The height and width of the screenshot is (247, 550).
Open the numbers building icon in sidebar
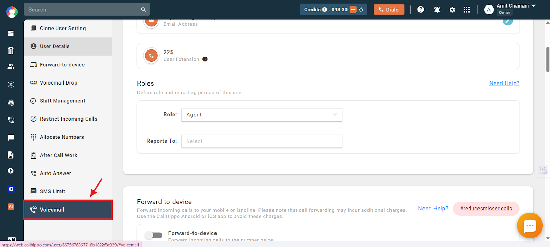tap(11, 50)
